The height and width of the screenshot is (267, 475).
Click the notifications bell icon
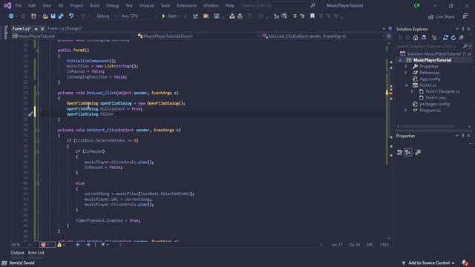point(465,263)
